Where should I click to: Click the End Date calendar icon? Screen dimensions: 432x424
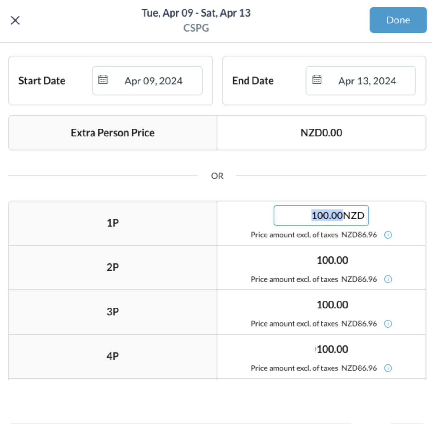[x=317, y=79]
